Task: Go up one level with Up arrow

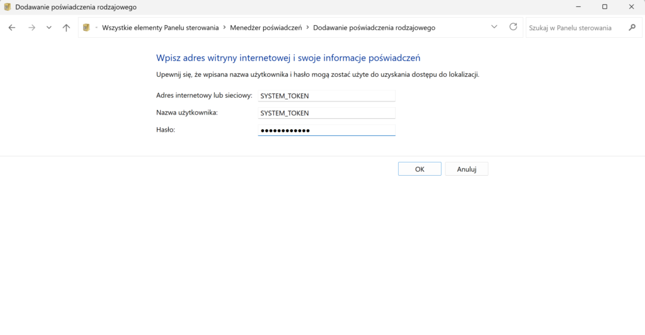Action: point(66,28)
